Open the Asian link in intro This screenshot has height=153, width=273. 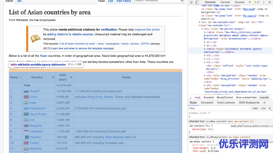coord(44,56)
